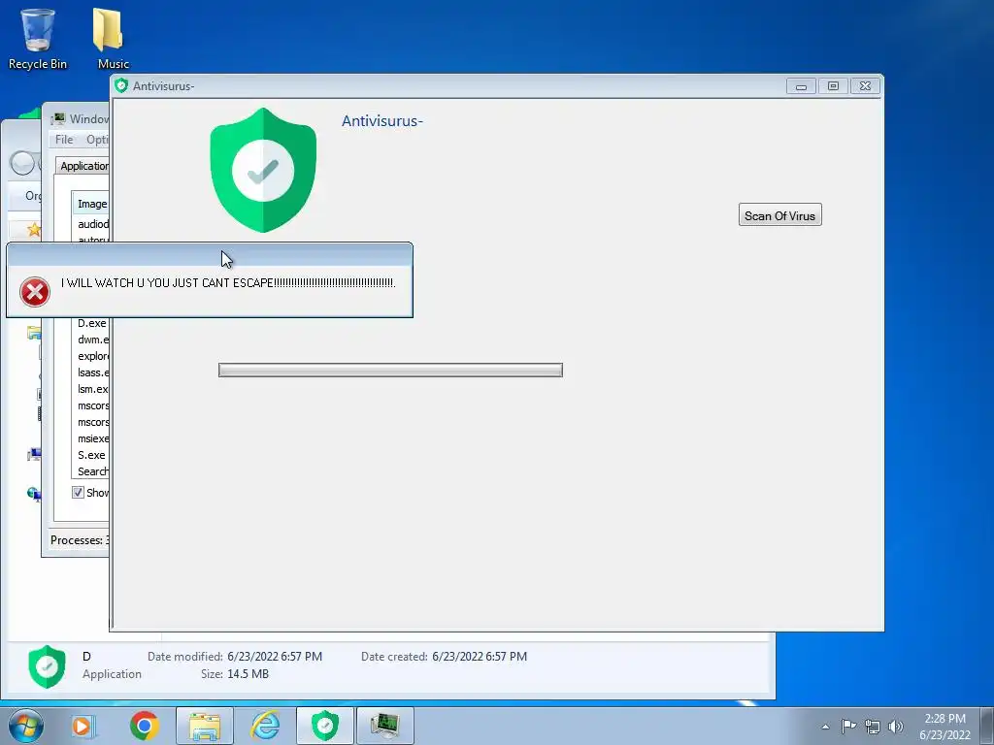
Task: Click volume speaker tray icon
Action: click(896, 727)
